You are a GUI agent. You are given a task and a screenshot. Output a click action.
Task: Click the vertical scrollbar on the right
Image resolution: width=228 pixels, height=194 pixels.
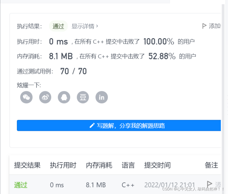point(223,99)
